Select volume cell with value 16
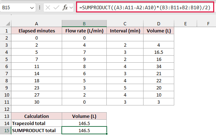 pyautogui.click(x=159, y=59)
